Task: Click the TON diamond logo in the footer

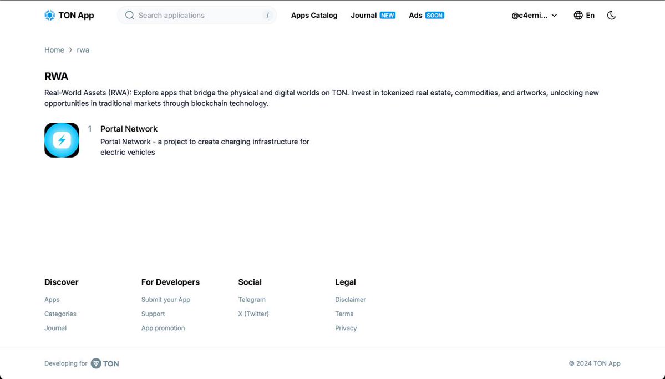Action: (x=96, y=363)
